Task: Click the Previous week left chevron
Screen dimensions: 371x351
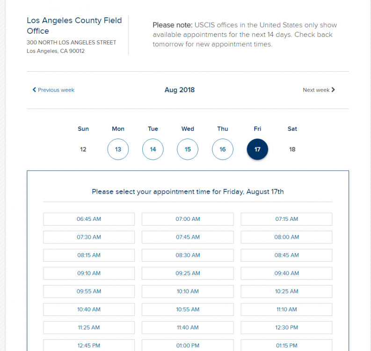Action: 34,90
